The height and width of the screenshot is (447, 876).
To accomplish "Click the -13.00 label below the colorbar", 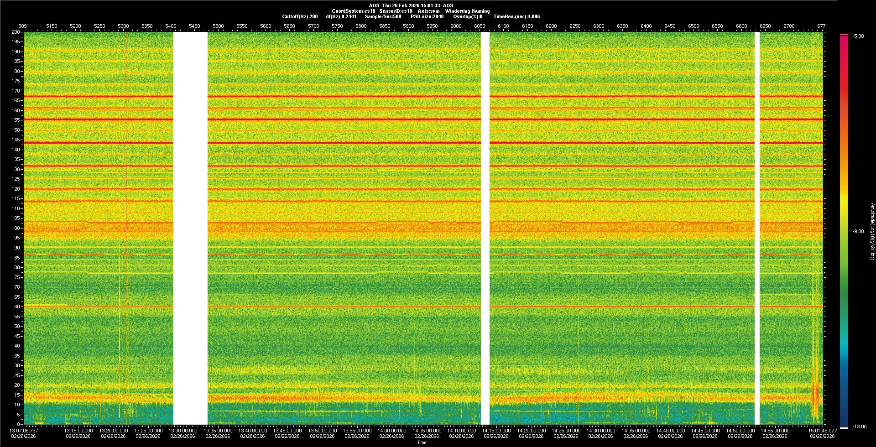I will [859, 427].
